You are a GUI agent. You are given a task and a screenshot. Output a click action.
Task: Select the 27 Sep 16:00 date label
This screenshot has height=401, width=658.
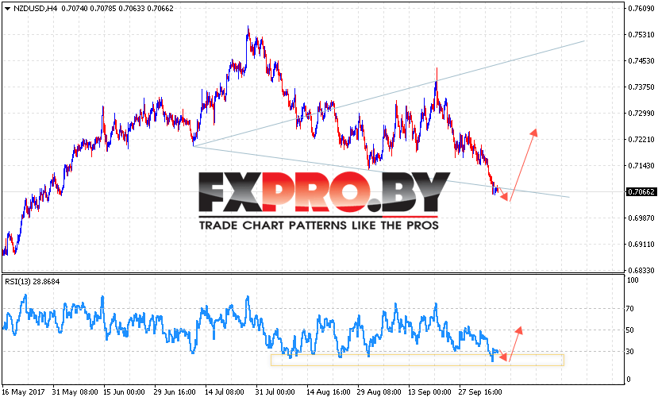point(480,392)
